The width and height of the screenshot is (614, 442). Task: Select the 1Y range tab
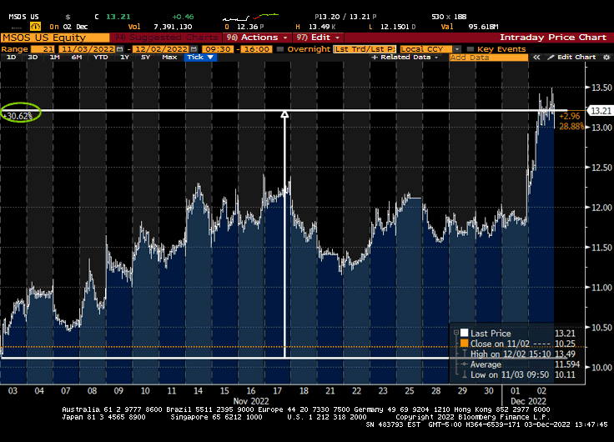124,58
